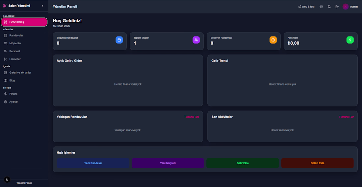
Task: Click the Bugünkü Randevular label
Action: point(67,38)
